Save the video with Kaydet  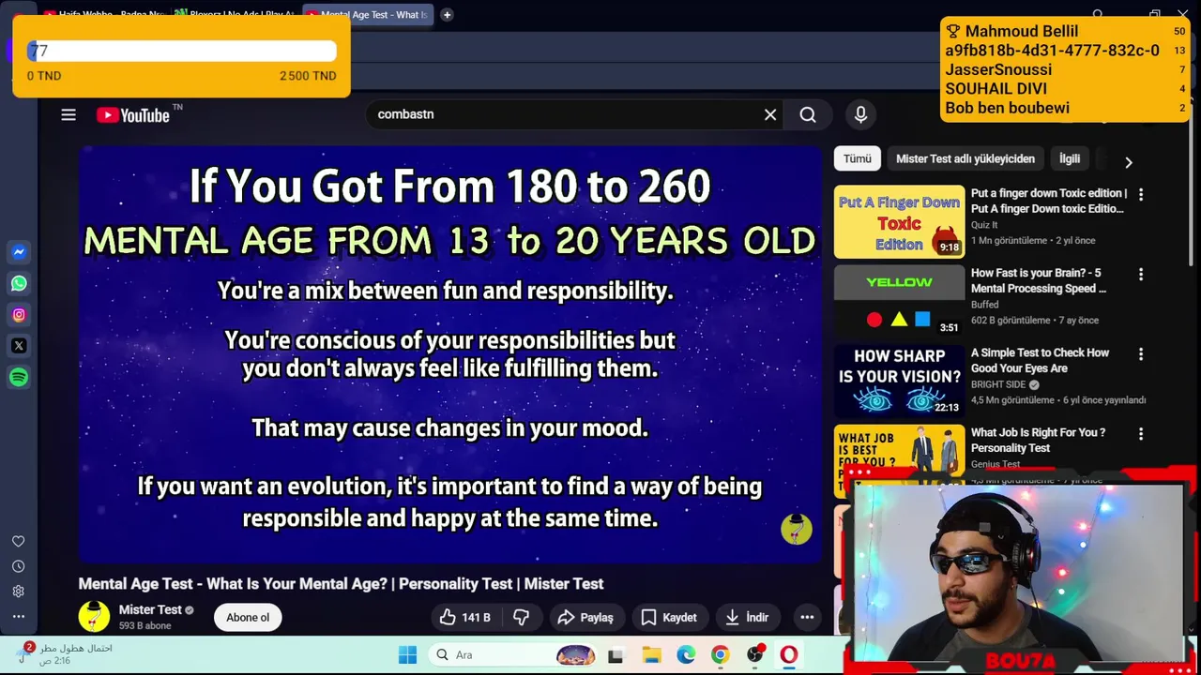pos(669,617)
